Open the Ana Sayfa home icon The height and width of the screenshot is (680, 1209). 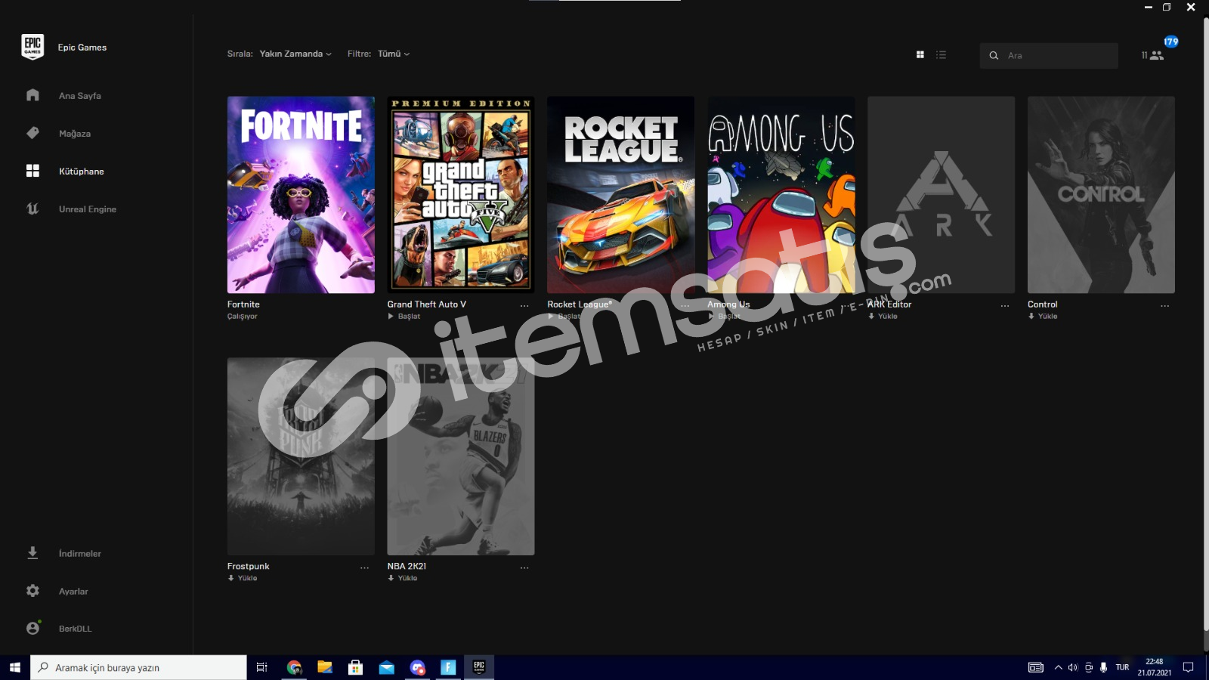pyautogui.click(x=32, y=95)
